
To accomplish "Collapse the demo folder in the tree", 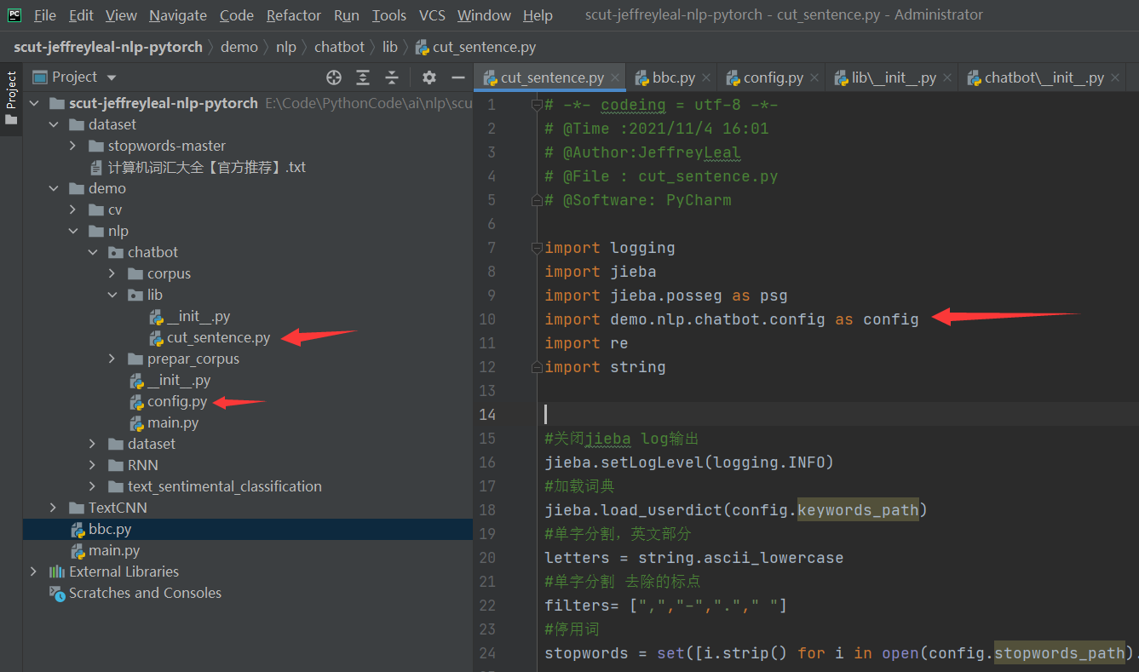I will pyautogui.click(x=54, y=189).
